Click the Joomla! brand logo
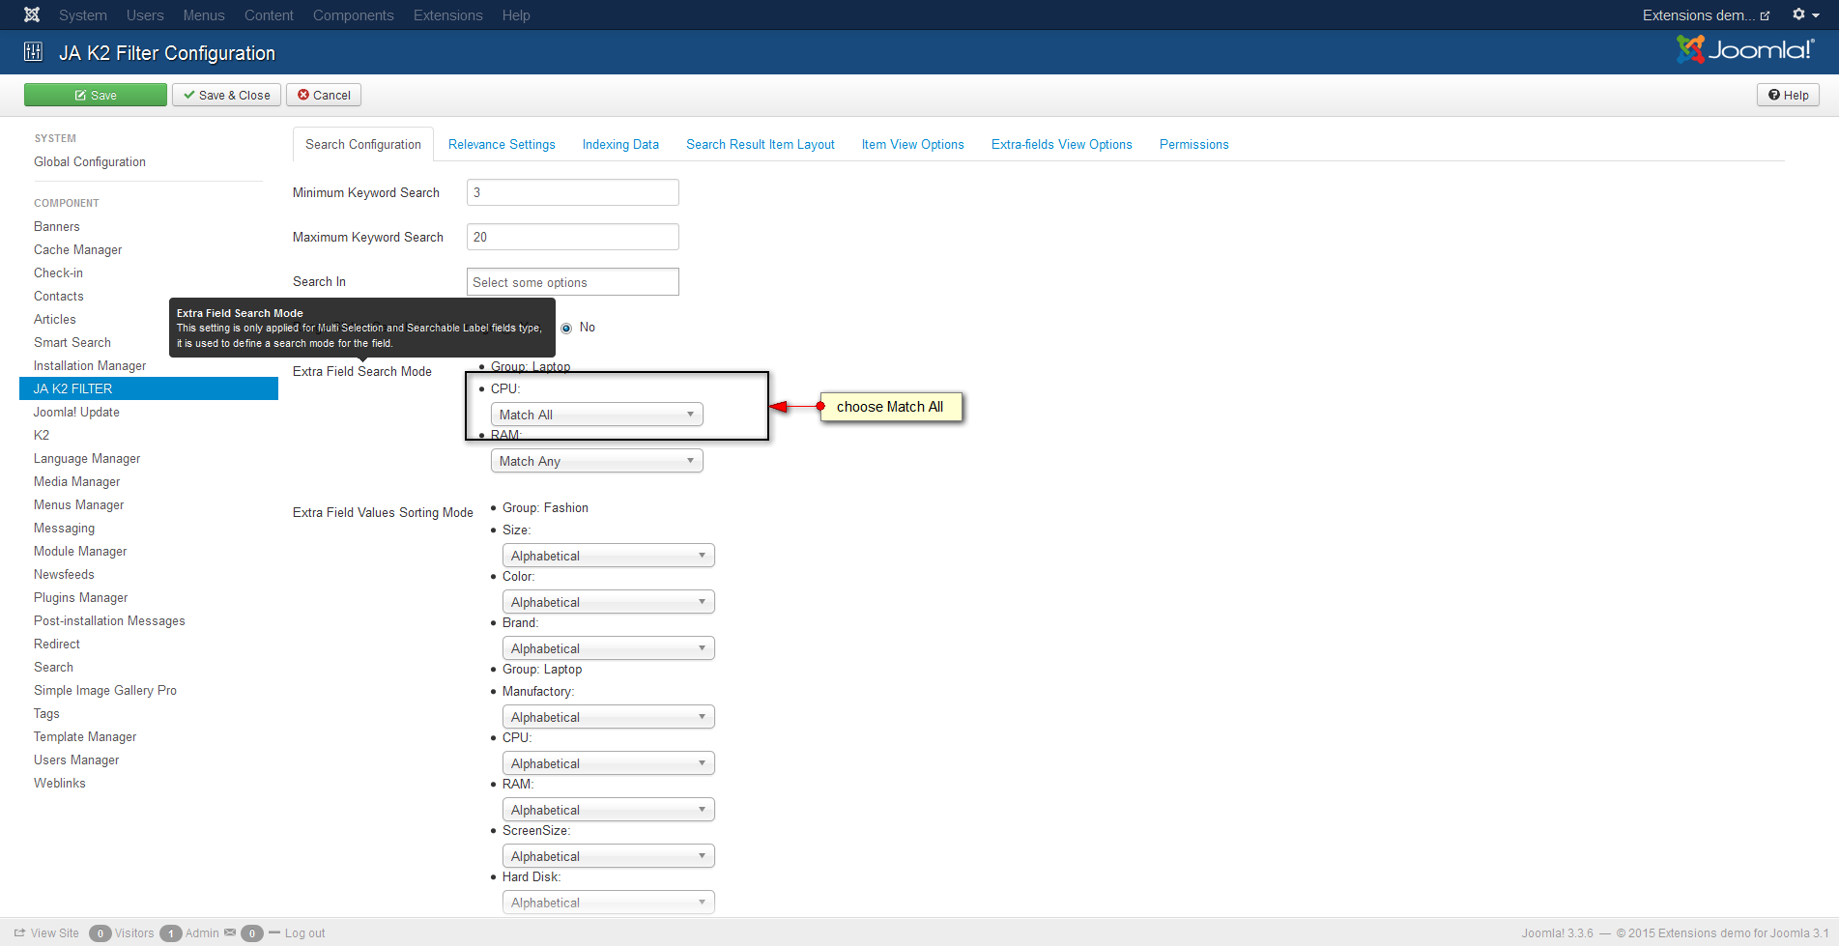1839x946 pixels. point(1745,49)
